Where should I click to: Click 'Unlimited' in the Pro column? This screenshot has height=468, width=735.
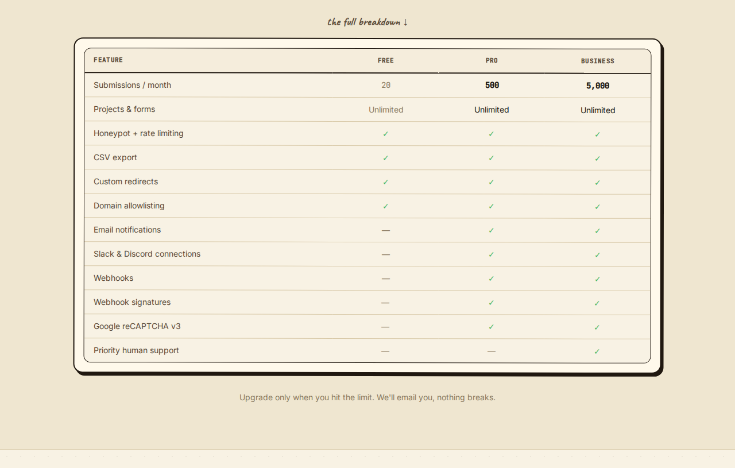(492, 110)
